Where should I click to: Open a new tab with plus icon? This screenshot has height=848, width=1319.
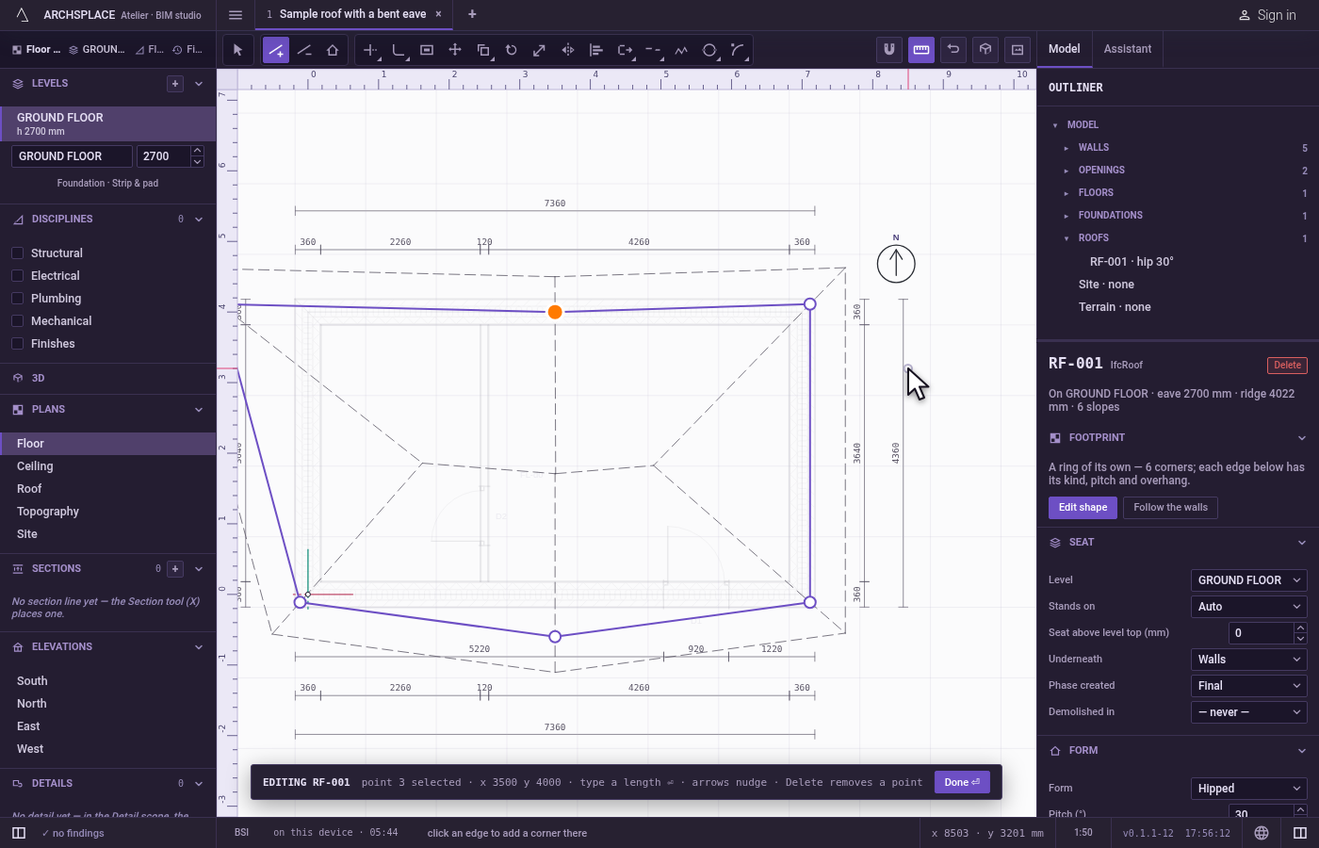pyautogui.click(x=472, y=14)
